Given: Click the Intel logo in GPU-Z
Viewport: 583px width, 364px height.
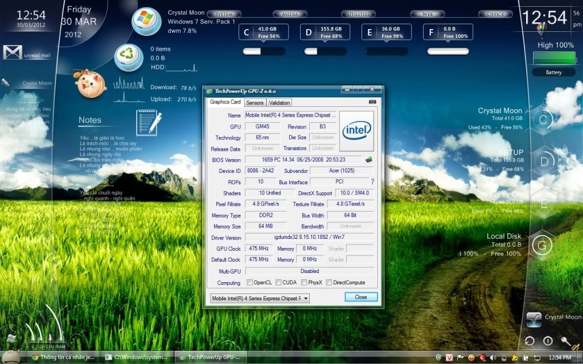Looking at the screenshot, I should 356,131.
